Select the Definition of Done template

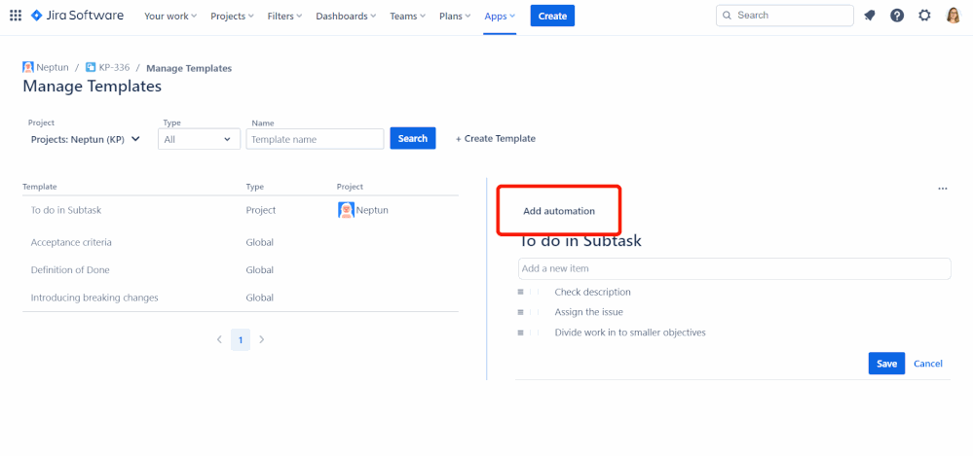tap(241, 270)
